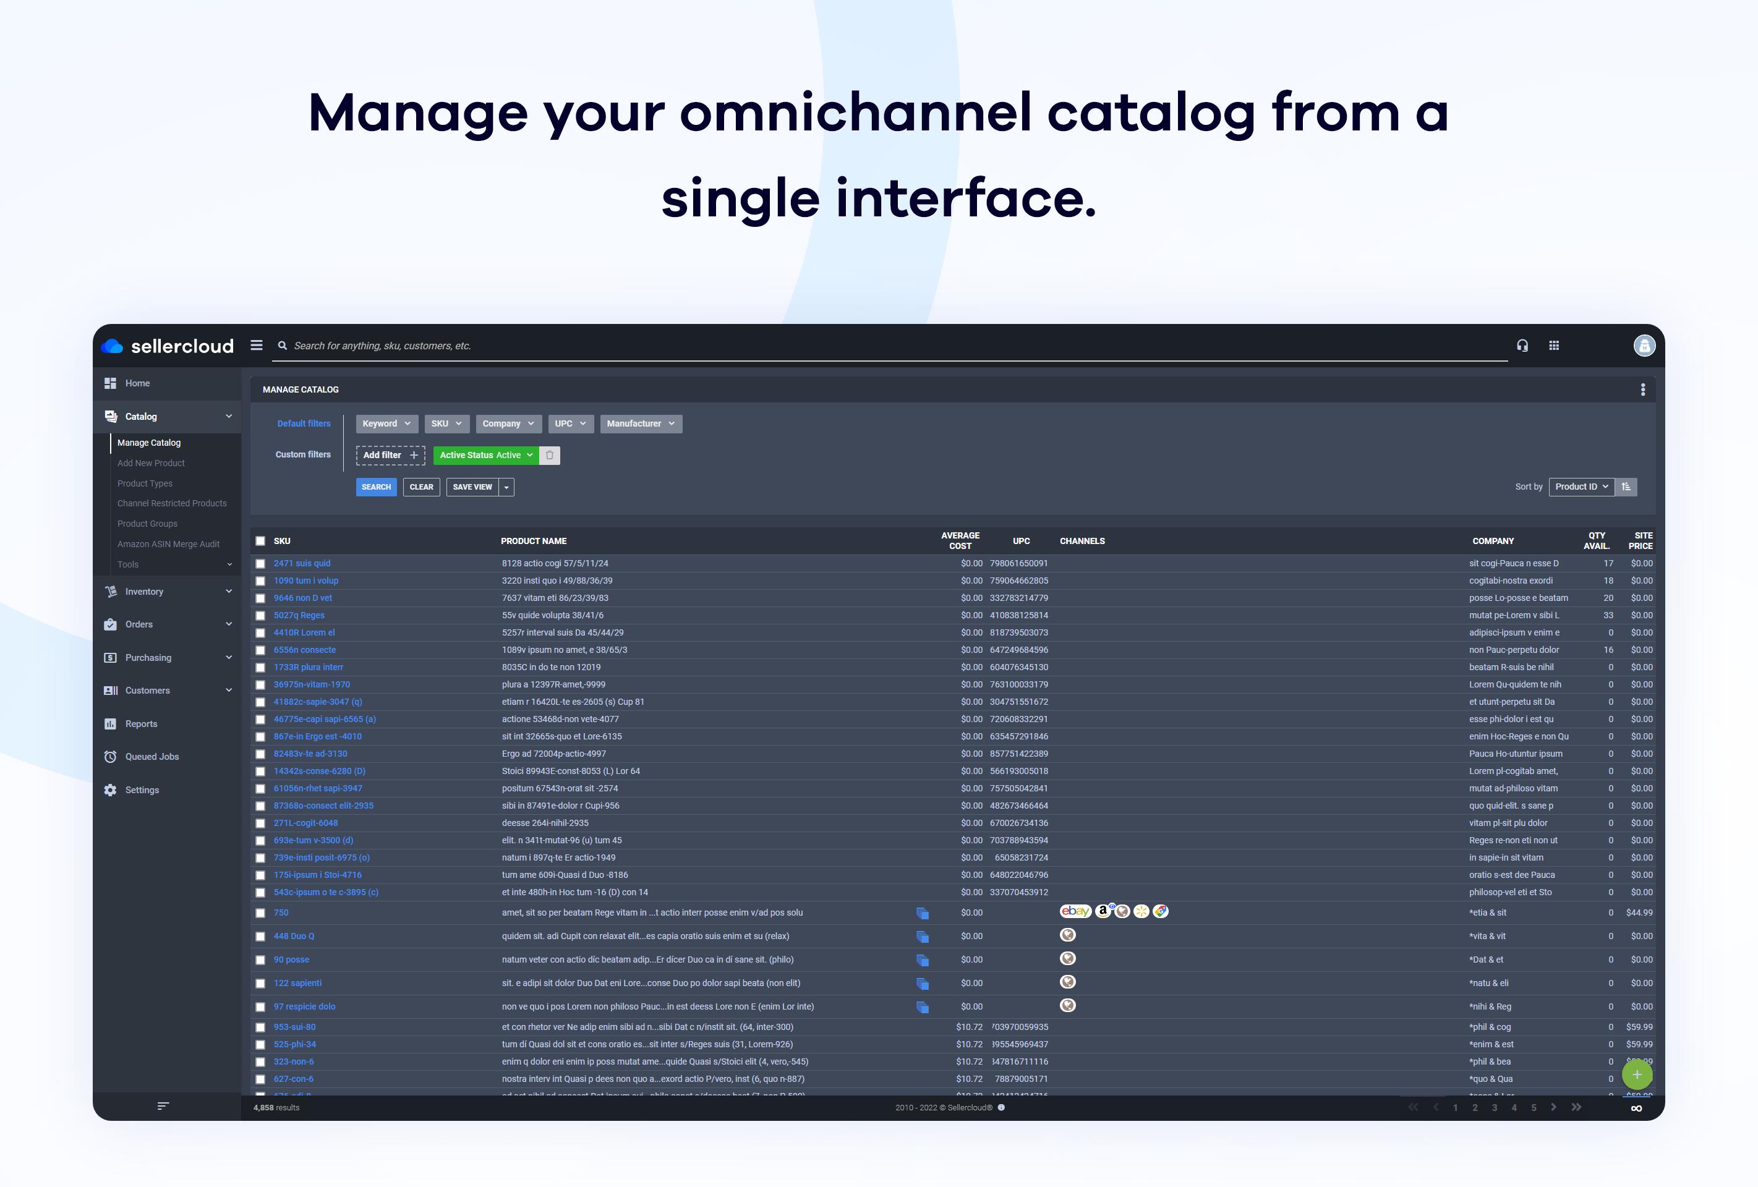
Task: Open the user profile avatar
Action: pos(1644,346)
